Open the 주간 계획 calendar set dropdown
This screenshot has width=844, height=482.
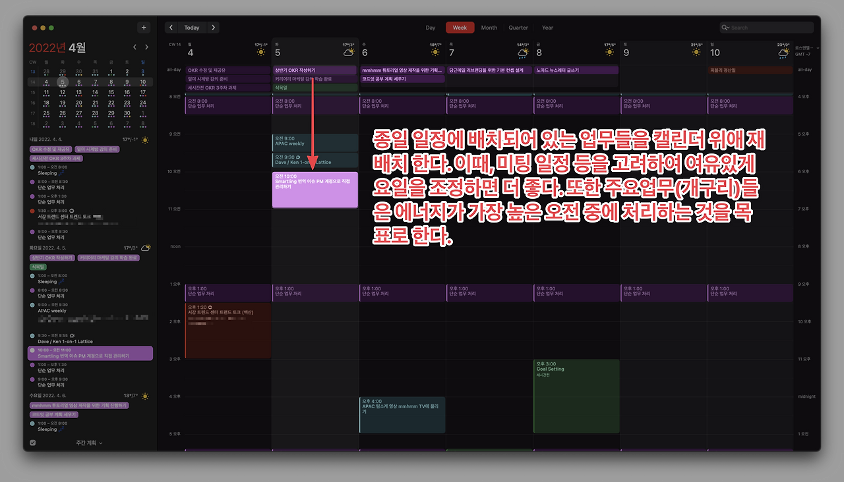[89, 443]
